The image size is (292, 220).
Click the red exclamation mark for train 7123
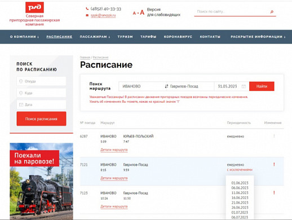(x=274, y=192)
